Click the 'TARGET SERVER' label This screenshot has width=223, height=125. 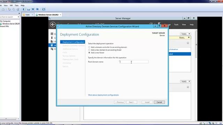click(x=158, y=33)
